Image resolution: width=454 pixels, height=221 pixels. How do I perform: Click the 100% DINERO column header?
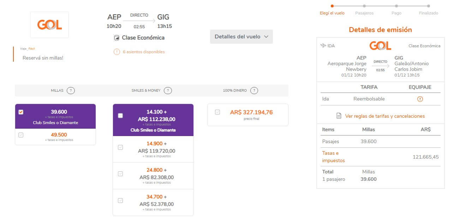pyautogui.click(x=235, y=91)
